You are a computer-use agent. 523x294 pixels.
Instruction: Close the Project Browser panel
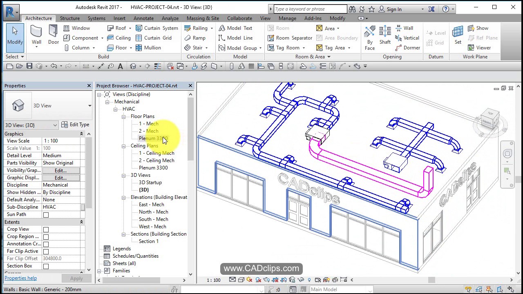(190, 86)
